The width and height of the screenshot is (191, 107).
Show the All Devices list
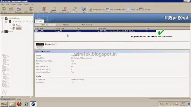(x=45, y=25)
